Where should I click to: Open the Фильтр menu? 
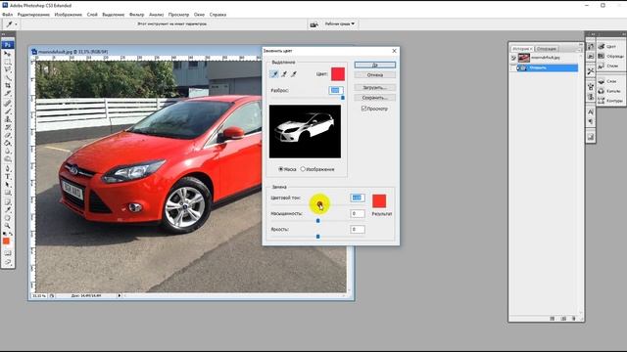(137, 15)
